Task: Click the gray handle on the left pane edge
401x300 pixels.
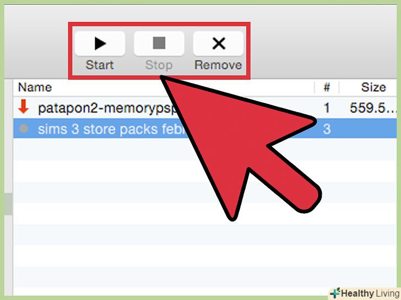Action: [8, 204]
